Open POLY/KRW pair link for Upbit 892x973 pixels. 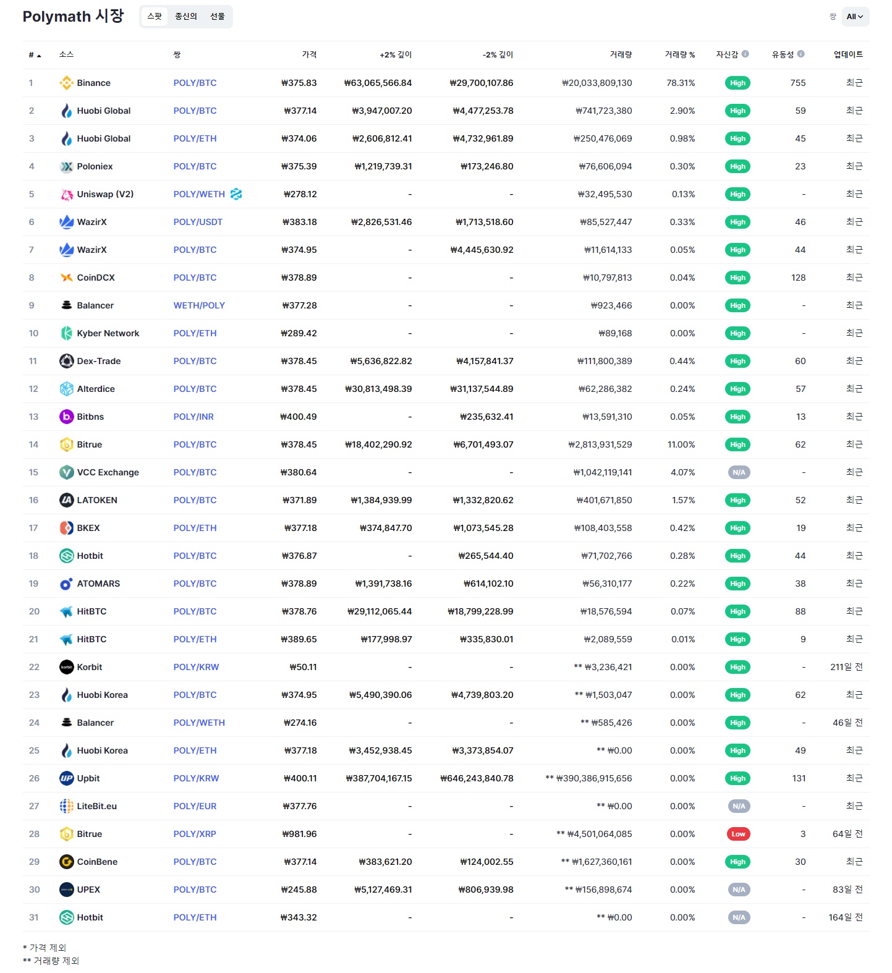point(196,778)
